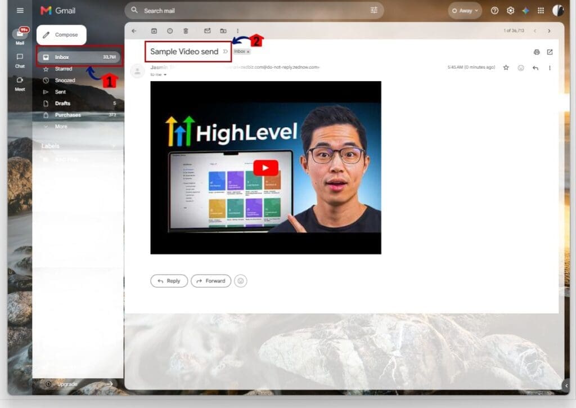Print the email
Viewport: 576px width, 408px height.
537,52
